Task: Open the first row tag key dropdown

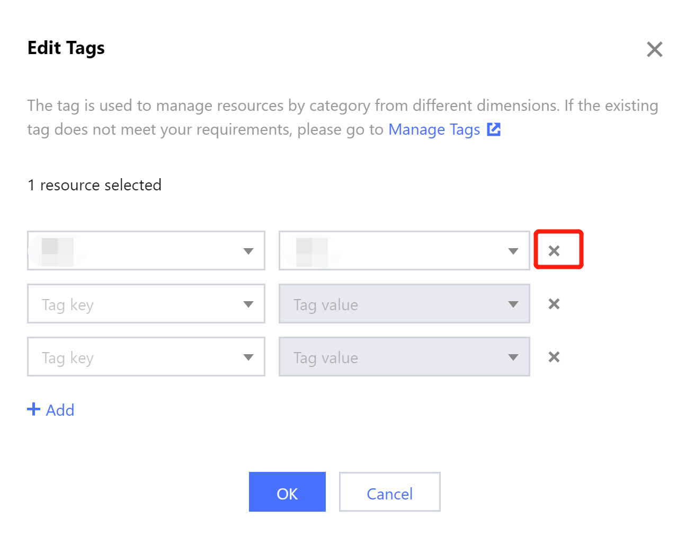Action: [x=146, y=251]
